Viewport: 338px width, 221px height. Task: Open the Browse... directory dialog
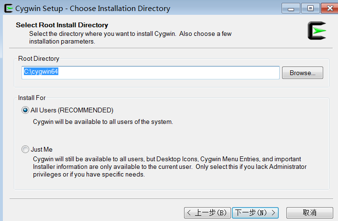point(303,73)
